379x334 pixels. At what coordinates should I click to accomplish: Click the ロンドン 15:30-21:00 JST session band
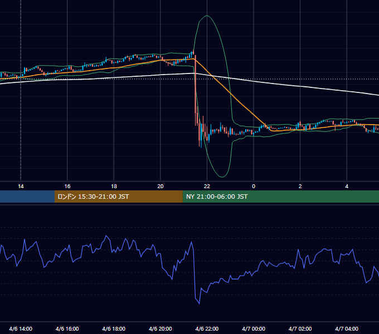pyautogui.click(x=118, y=197)
